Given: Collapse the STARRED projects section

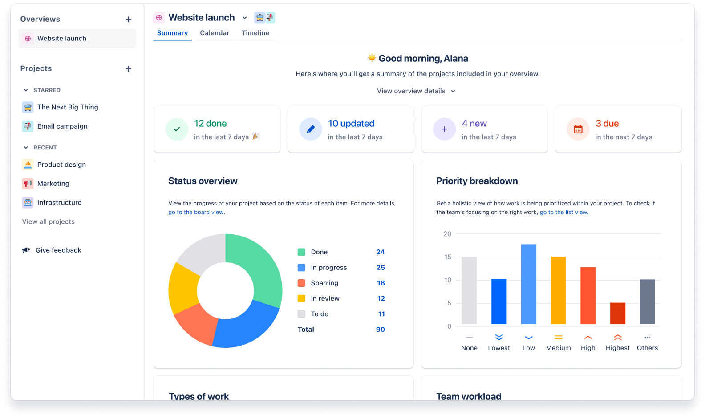Looking at the screenshot, I should tap(26, 90).
